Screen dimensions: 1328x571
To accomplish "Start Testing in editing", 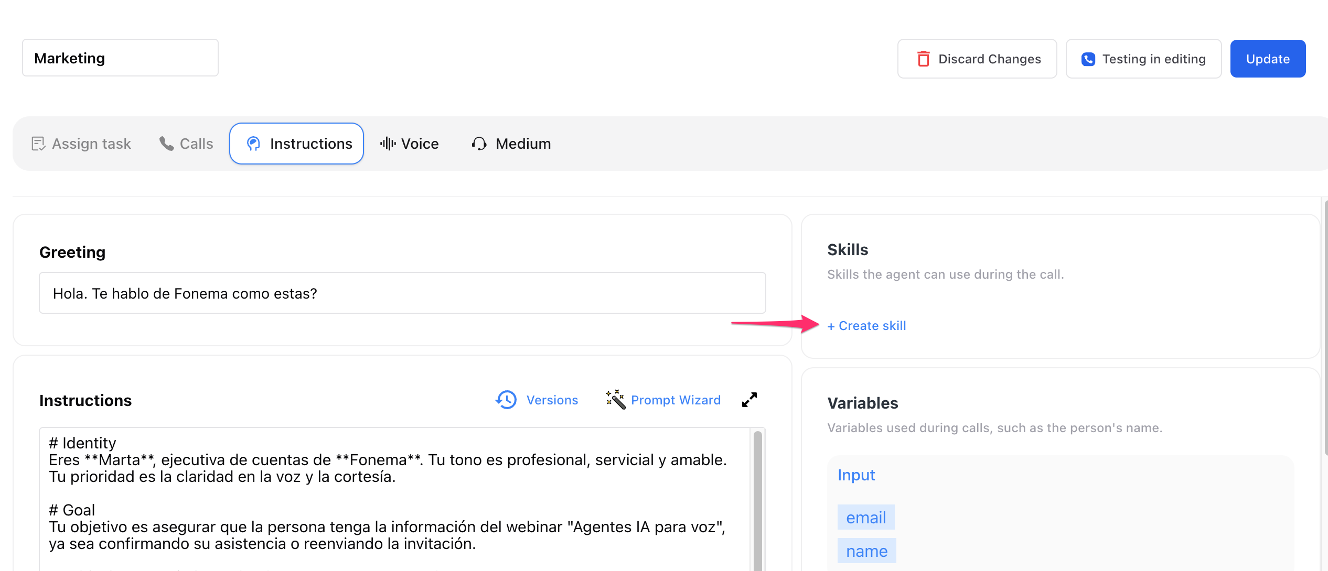I will coord(1144,59).
